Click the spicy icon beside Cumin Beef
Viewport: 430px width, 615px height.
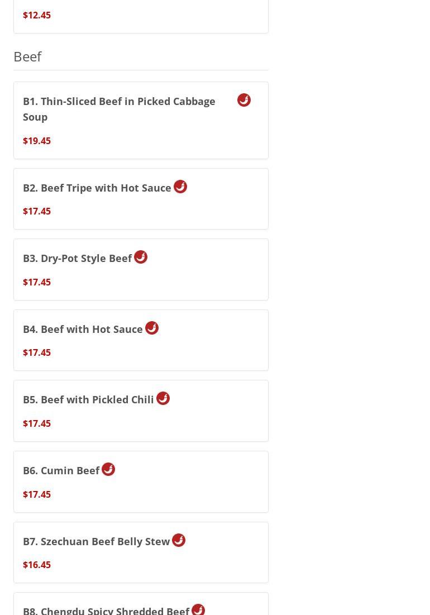[108, 469]
